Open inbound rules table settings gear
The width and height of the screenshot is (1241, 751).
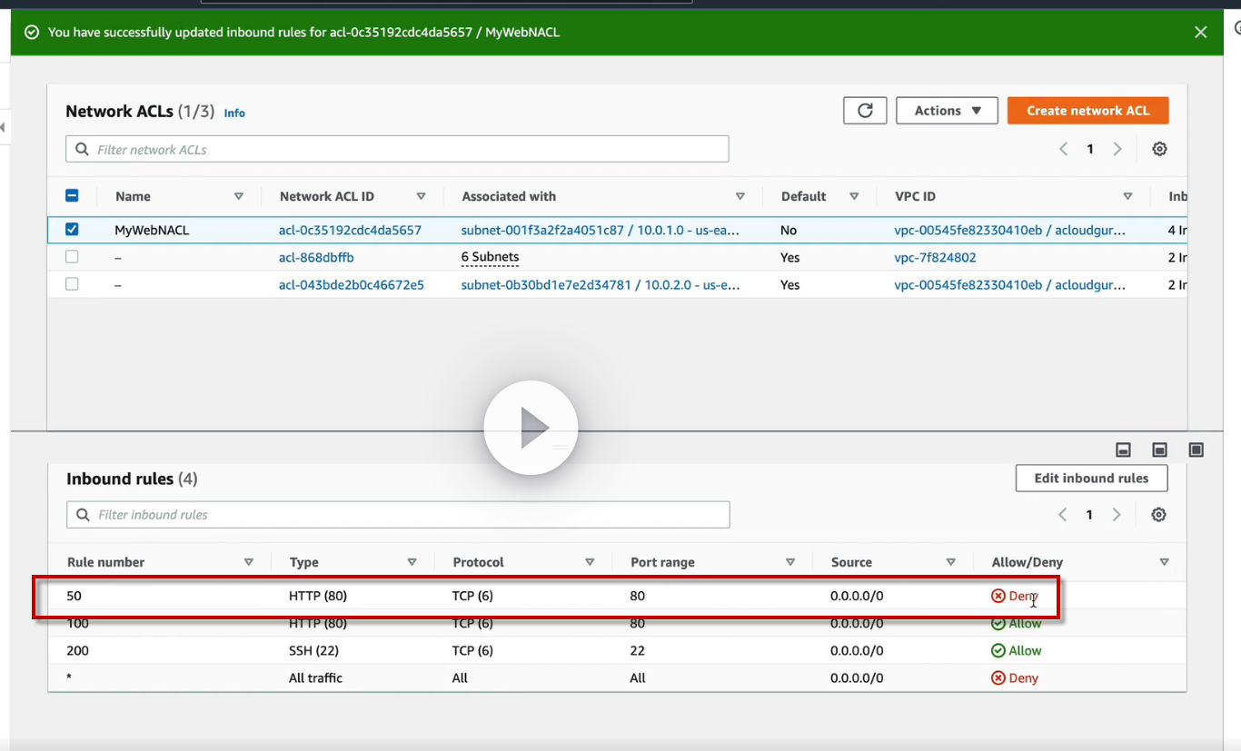coord(1158,515)
